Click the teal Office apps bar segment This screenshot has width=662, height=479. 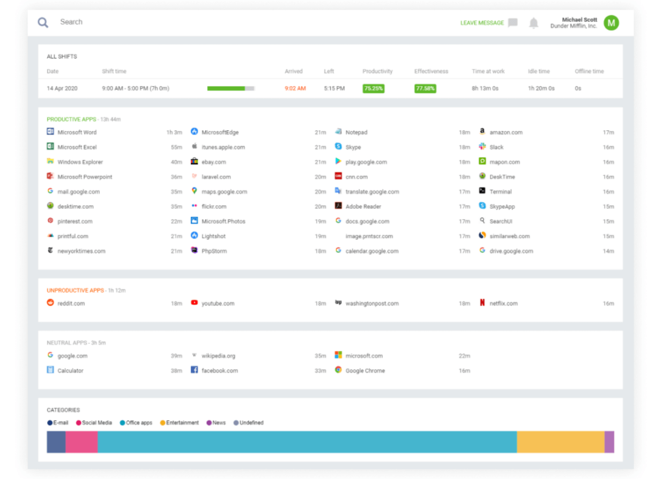click(x=307, y=442)
